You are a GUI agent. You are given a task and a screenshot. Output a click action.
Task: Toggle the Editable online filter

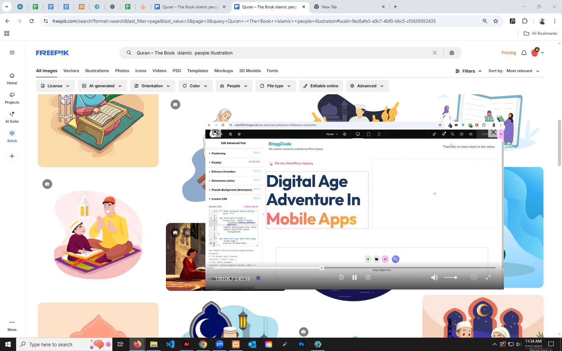coord(321,86)
